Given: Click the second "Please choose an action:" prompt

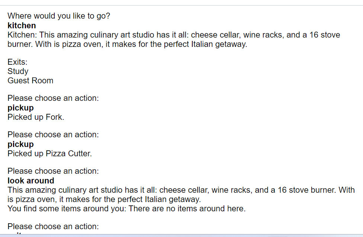Looking at the screenshot, I should point(53,135).
